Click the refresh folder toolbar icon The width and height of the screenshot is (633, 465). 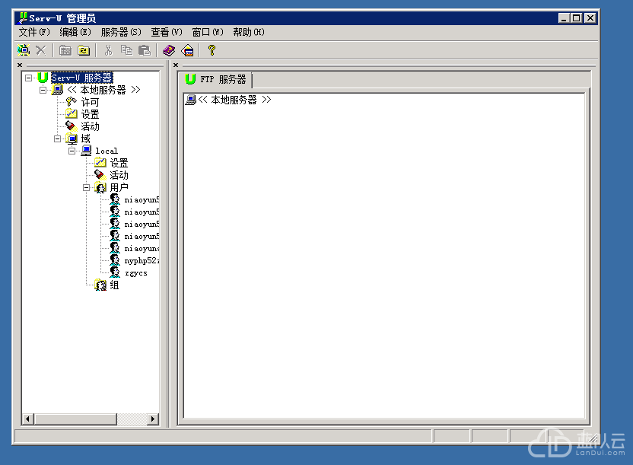point(84,50)
